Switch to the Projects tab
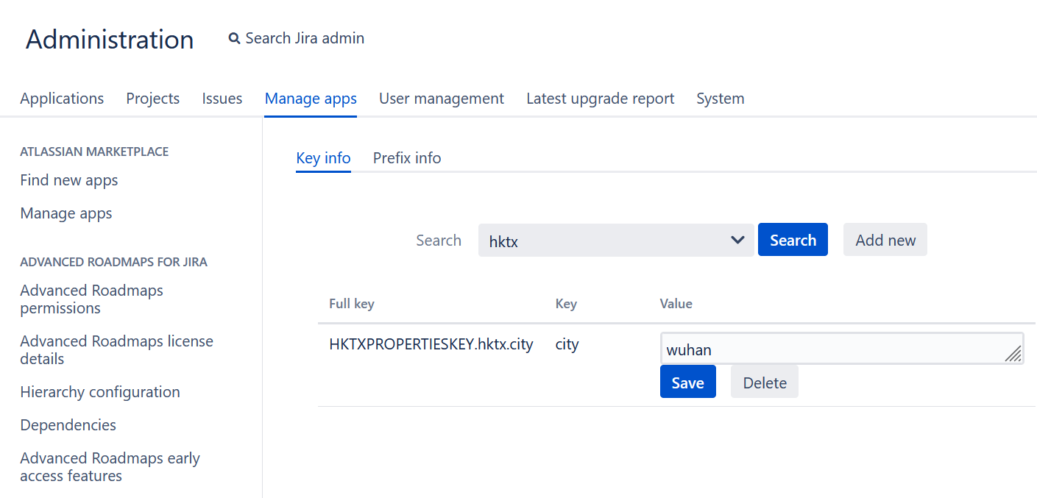This screenshot has height=498, width=1037. pyautogui.click(x=153, y=99)
